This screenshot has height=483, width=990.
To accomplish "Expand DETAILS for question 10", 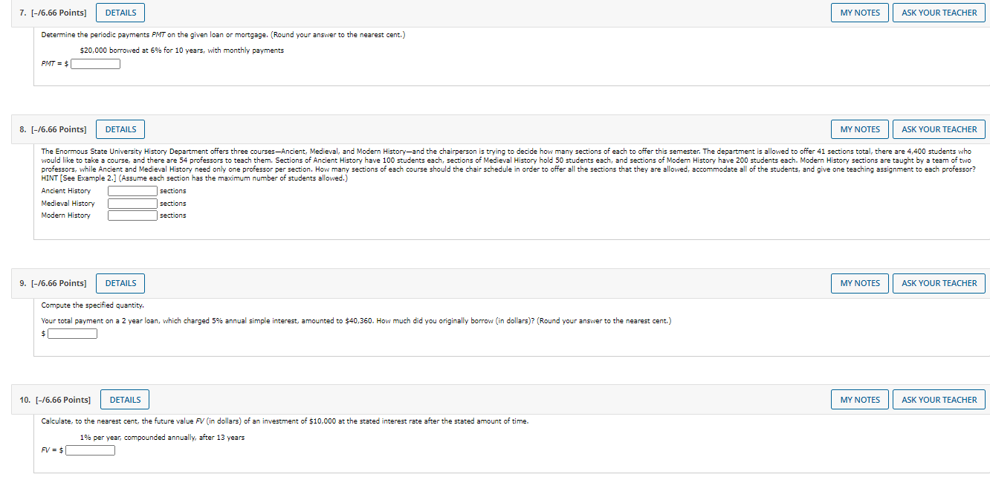I will [x=125, y=400].
